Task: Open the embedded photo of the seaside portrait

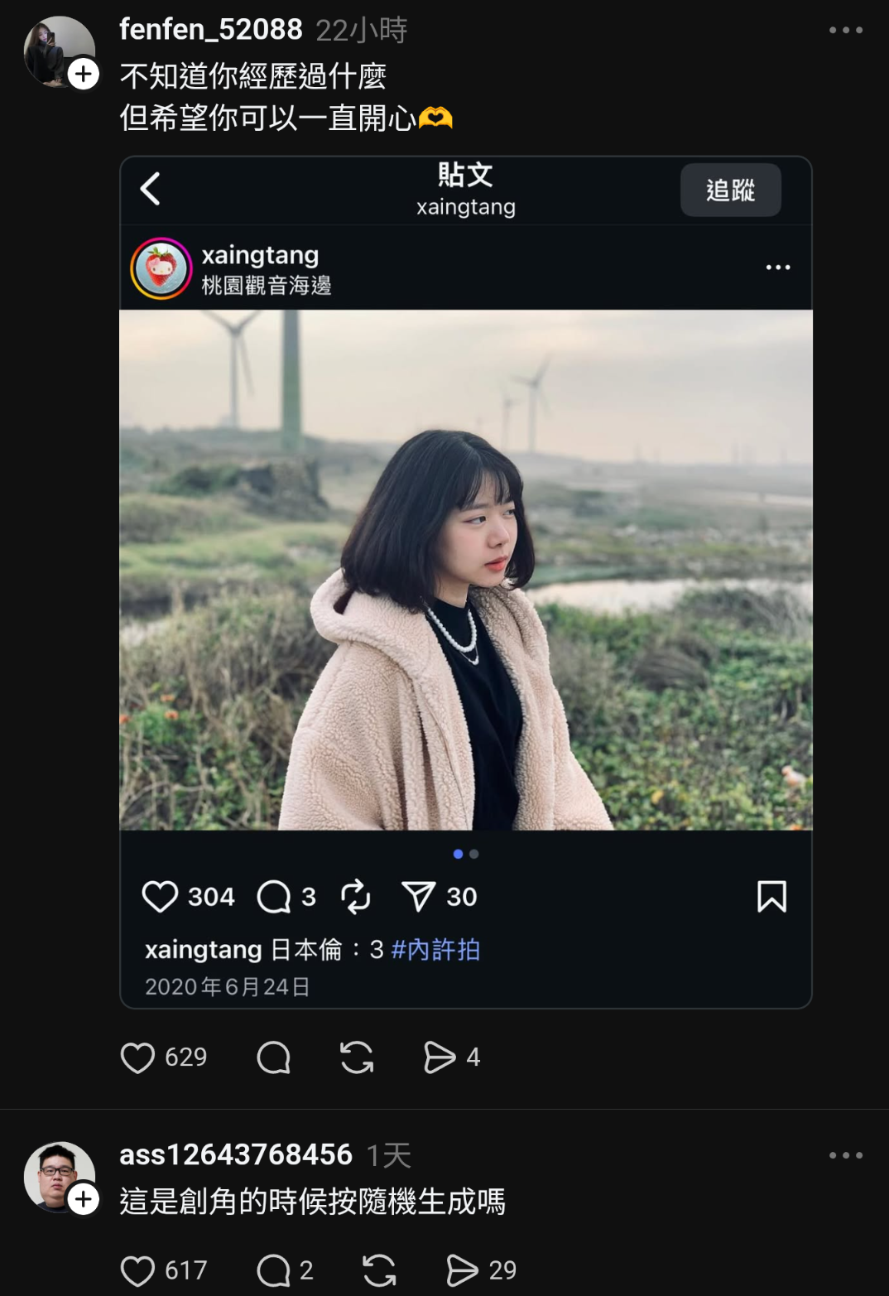Action: pos(465,570)
